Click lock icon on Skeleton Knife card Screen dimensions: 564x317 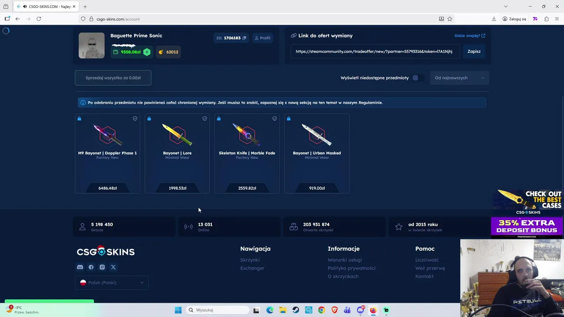point(219,118)
